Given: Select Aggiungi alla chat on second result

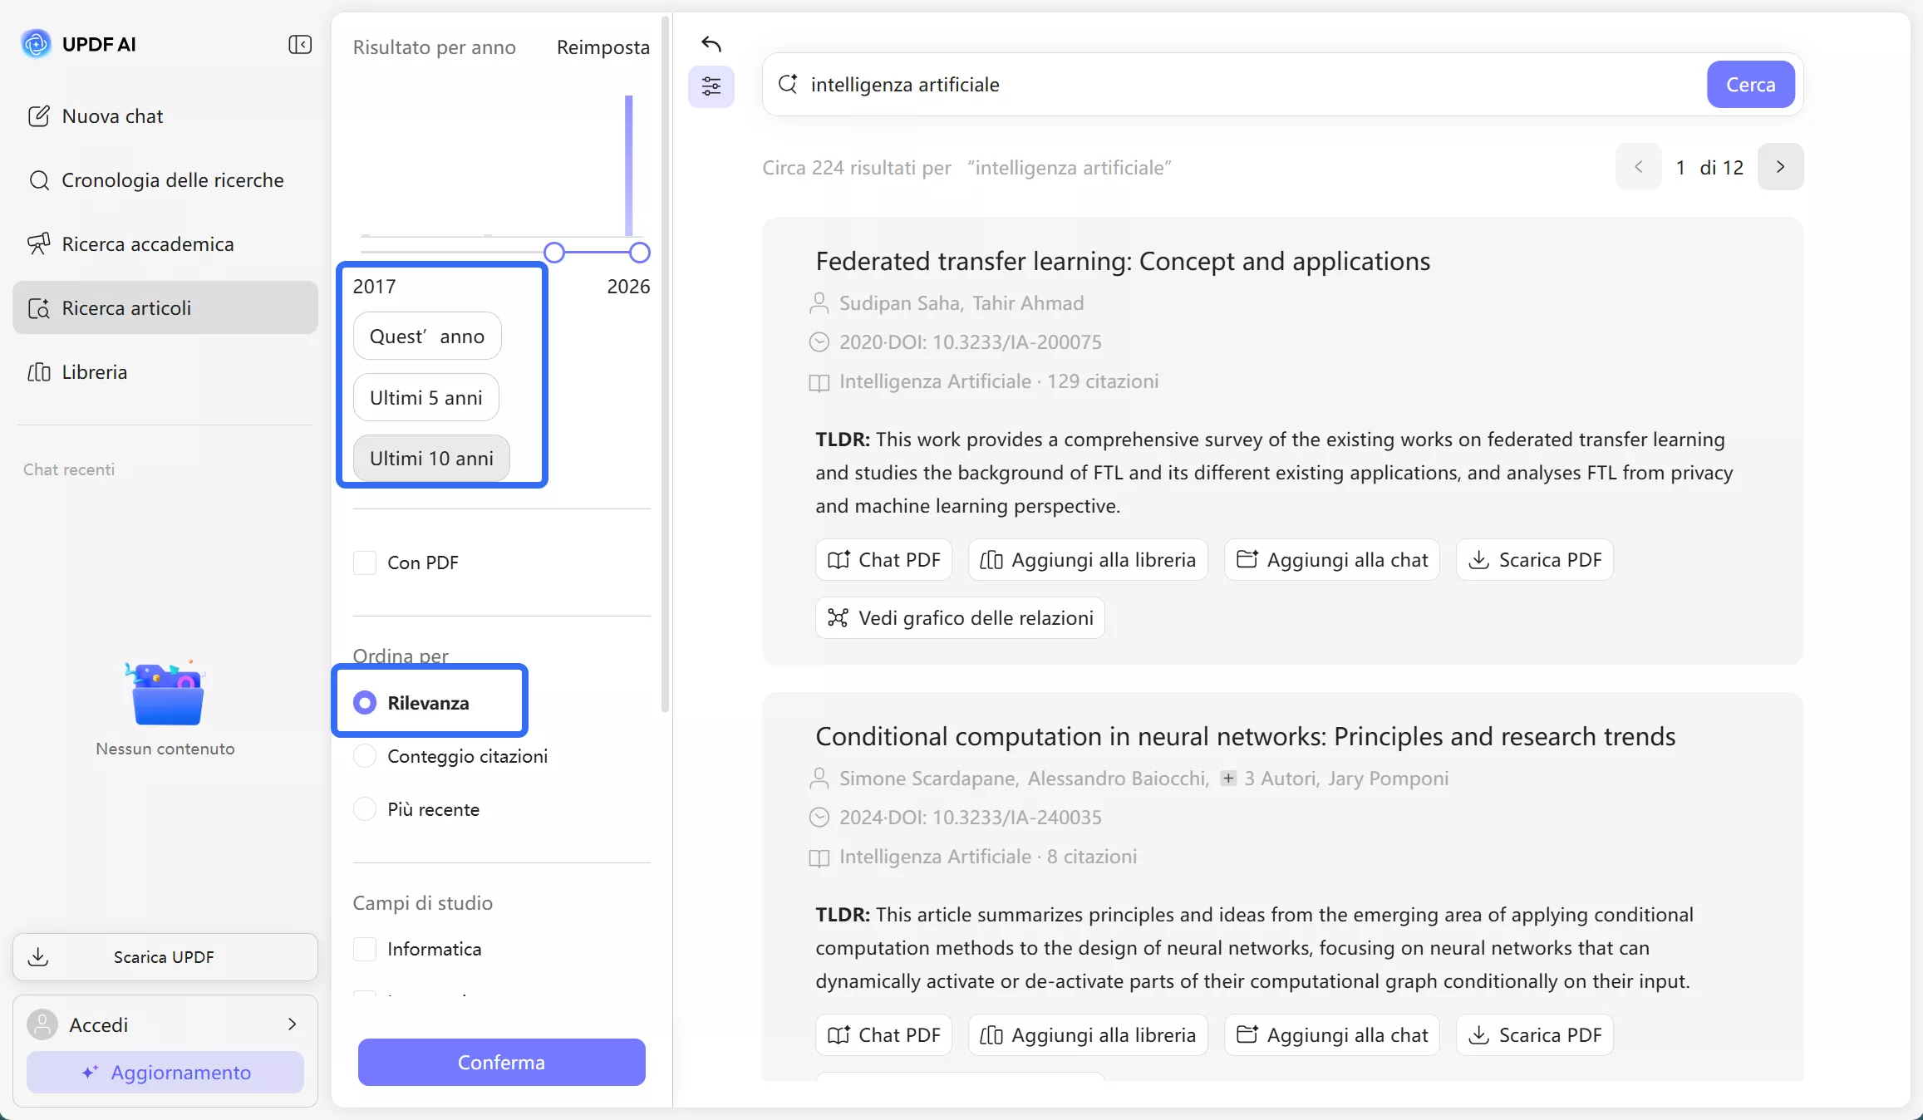Looking at the screenshot, I should click(1330, 1035).
